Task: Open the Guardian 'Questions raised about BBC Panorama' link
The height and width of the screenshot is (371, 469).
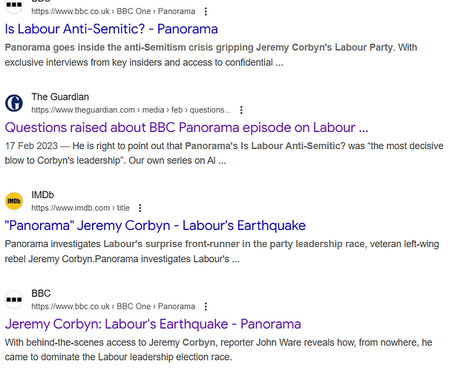Action: click(x=186, y=127)
